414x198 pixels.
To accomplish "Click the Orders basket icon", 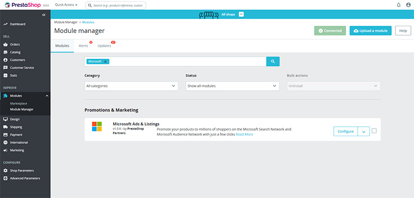I will (x=5, y=44).
